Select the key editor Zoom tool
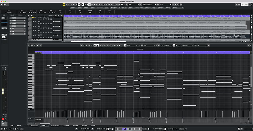Viewport: 253px width, 131px height. coord(117,45)
